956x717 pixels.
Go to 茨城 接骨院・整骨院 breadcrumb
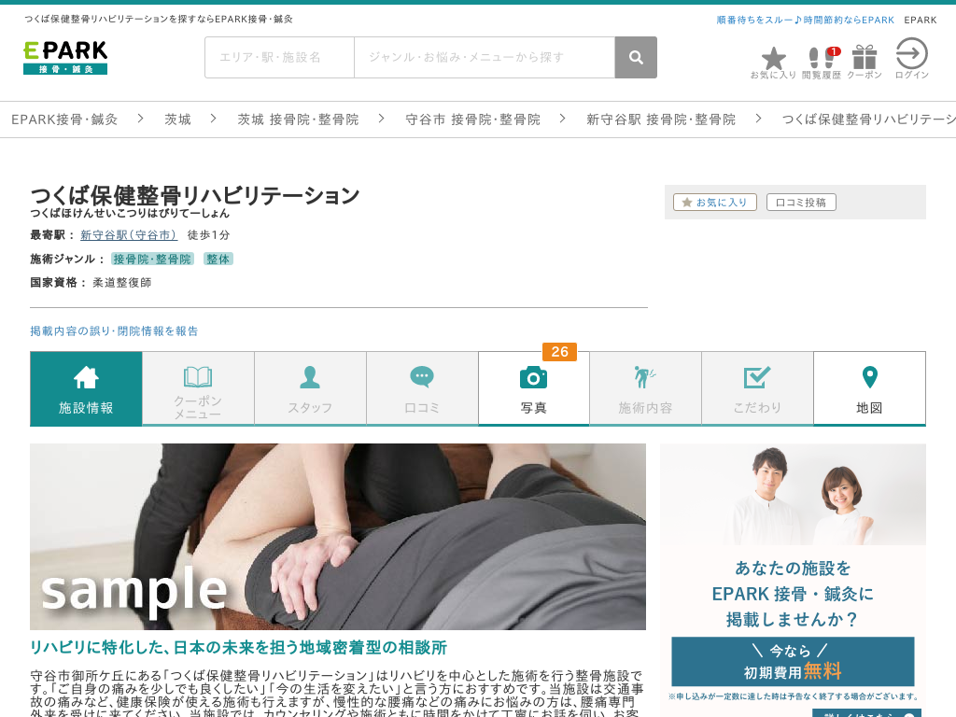(x=298, y=119)
